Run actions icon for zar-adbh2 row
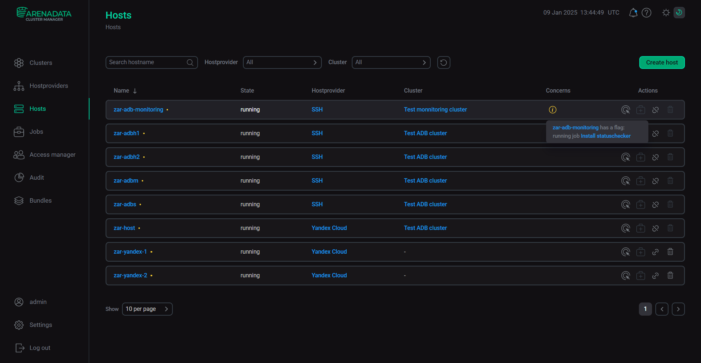This screenshot has width=701, height=363. point(626,157)
